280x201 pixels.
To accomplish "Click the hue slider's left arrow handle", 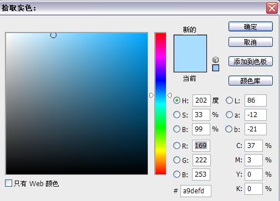I will click(x=152, y=95).
